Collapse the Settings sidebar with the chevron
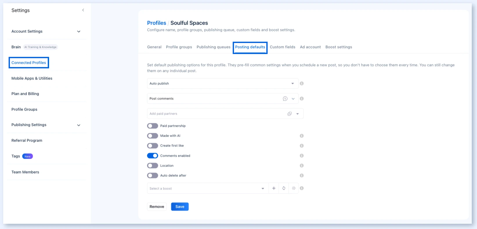477x229 pixels. tap(83, 10)
